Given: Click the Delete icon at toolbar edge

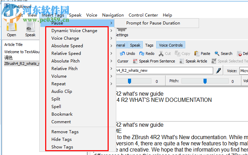Looking at the screenshot, I should pos(239,54).
